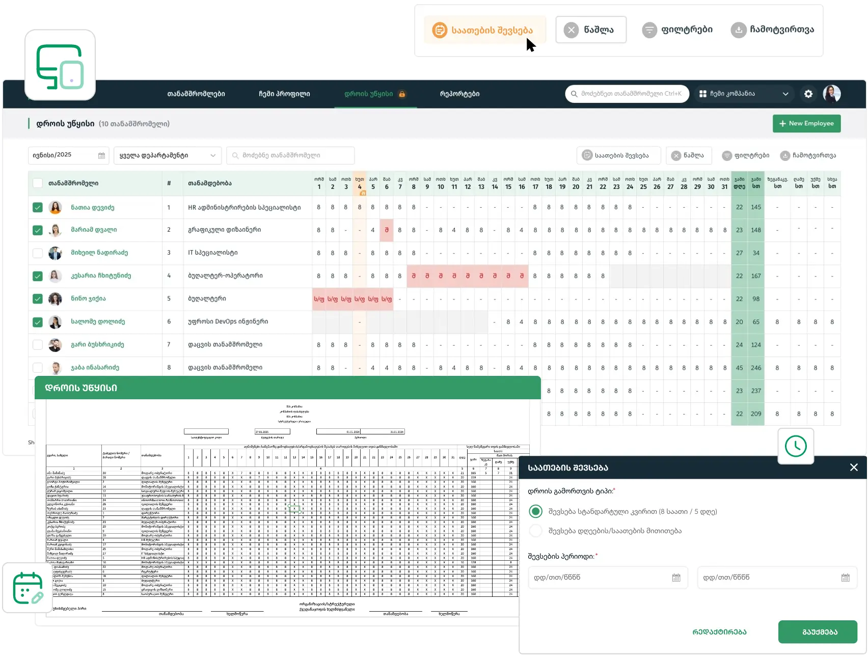
Task: Open the თანამშრომლები tab
Action: tap(196, 94)
